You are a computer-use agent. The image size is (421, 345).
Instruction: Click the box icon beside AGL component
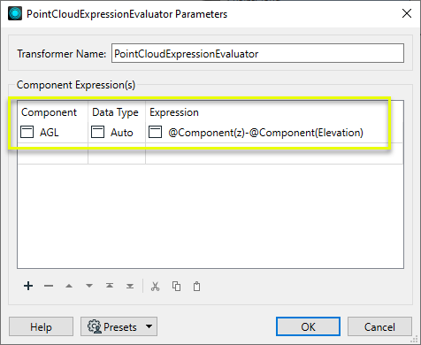point(27,132)
